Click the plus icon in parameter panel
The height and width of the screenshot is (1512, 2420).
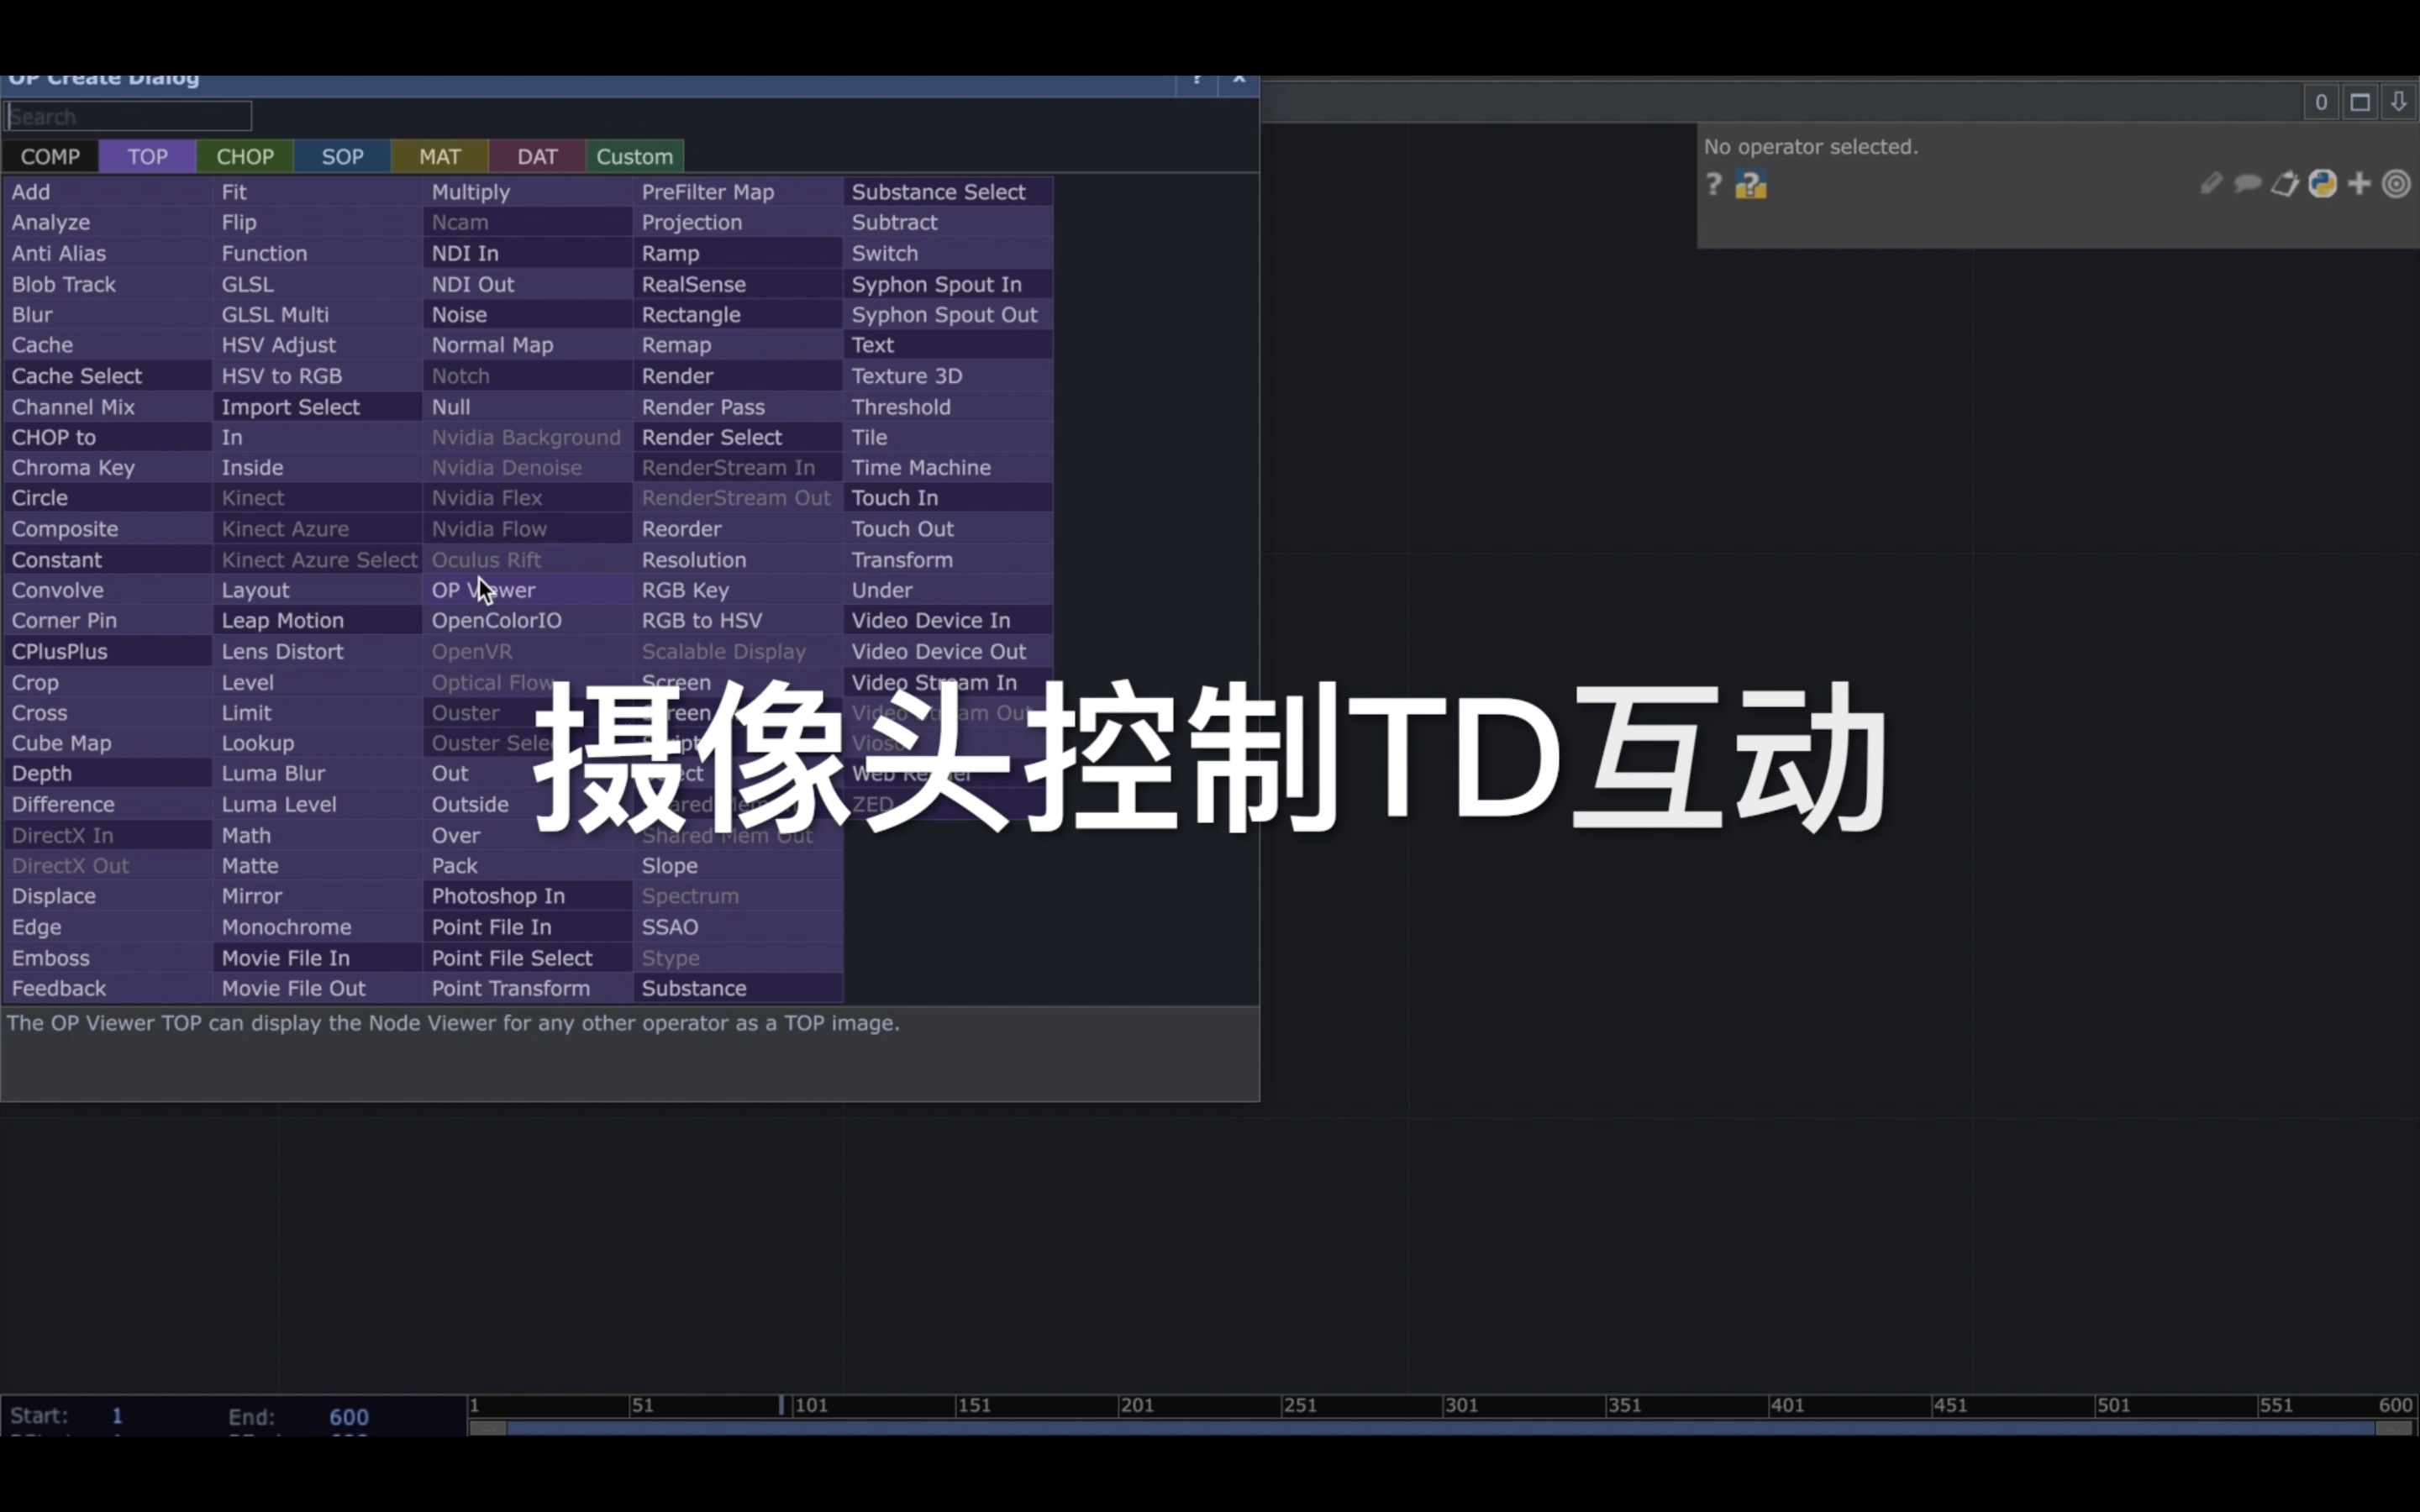click(x=2359, y=184)
